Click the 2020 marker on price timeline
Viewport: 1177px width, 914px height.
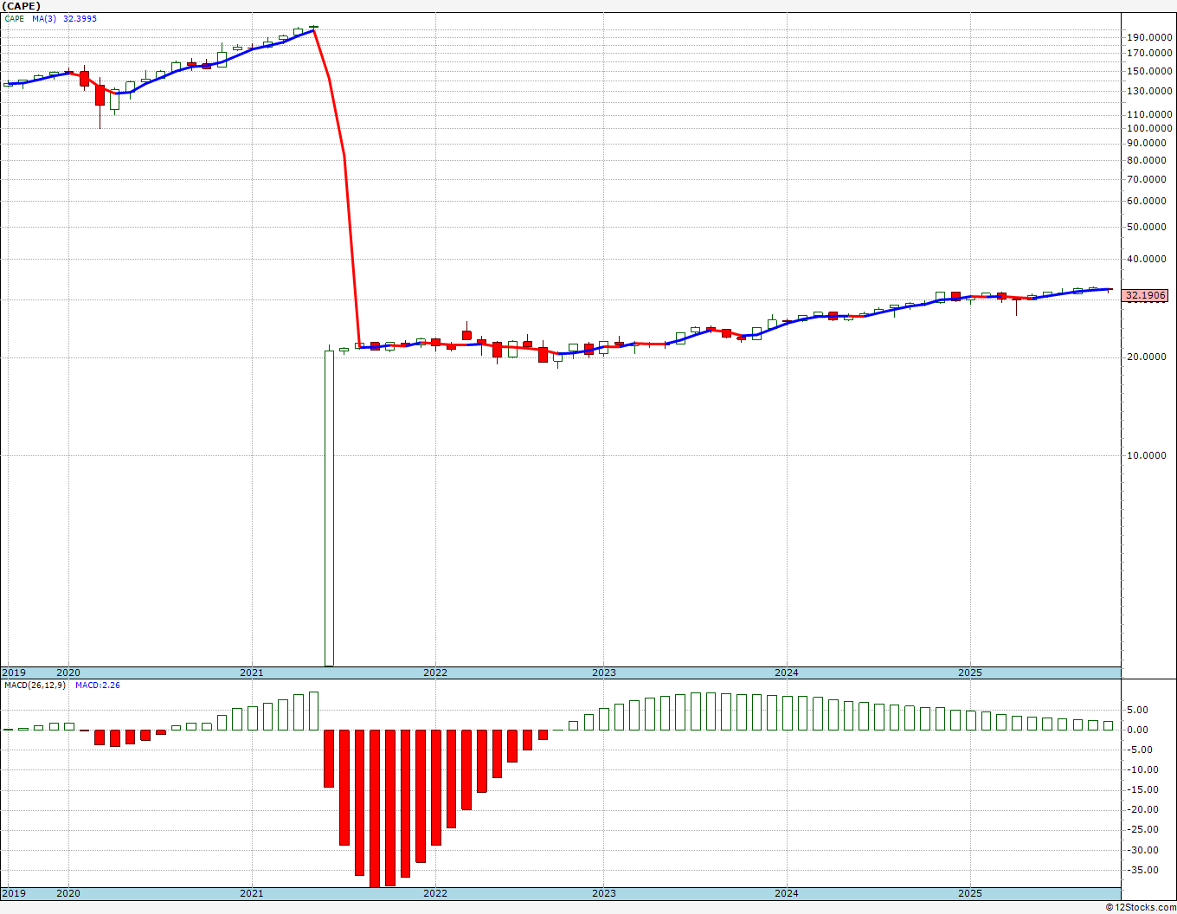pos(68,673)
